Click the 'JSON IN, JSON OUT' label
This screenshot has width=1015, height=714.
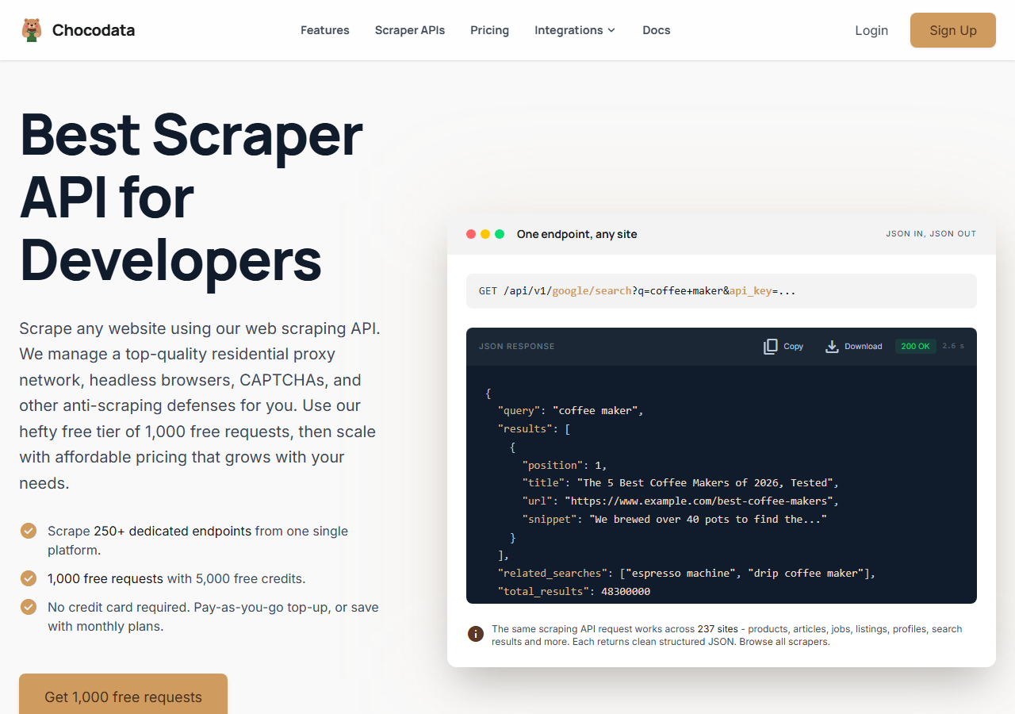pos(931,234)
